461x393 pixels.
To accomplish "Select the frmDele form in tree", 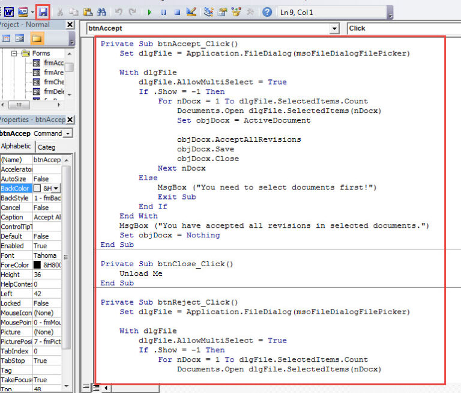I will tap(54, 91).
